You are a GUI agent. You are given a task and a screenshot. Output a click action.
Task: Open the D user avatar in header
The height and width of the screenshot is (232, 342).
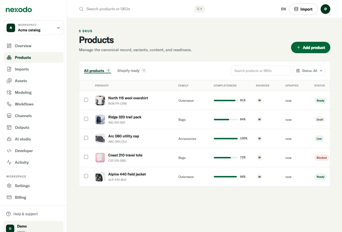(x=325, y=9)
